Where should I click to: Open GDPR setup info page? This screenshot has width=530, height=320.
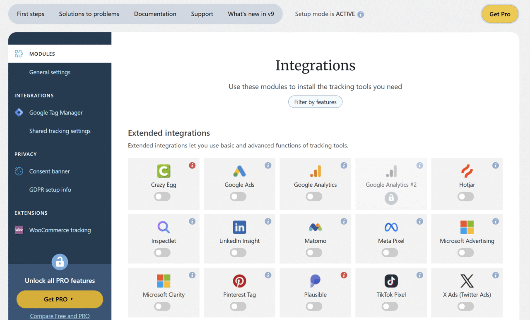[x=50, y=190]
